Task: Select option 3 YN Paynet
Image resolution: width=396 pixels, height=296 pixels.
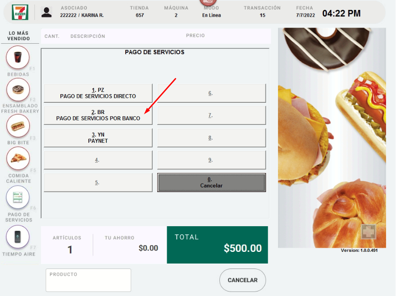Action: click(x=98, y=138)
